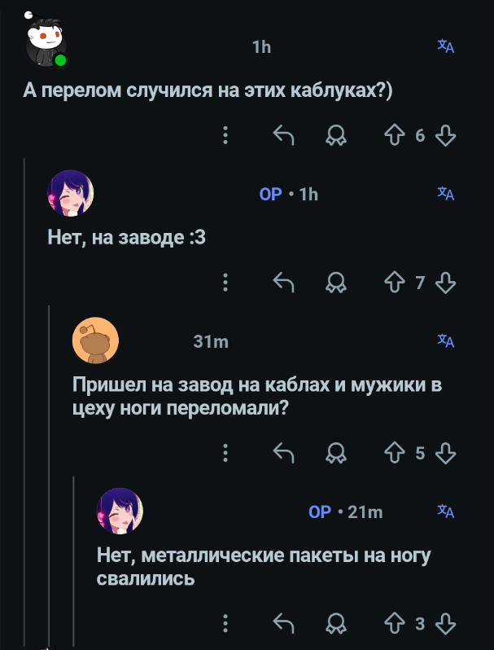Downvote the comment asking about каблуках
494x650 pixels.
[x=445, y=135]
